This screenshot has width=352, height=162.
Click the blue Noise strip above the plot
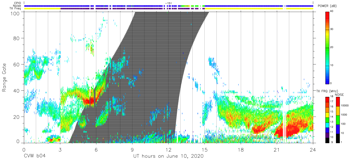(x=168, y=6)
